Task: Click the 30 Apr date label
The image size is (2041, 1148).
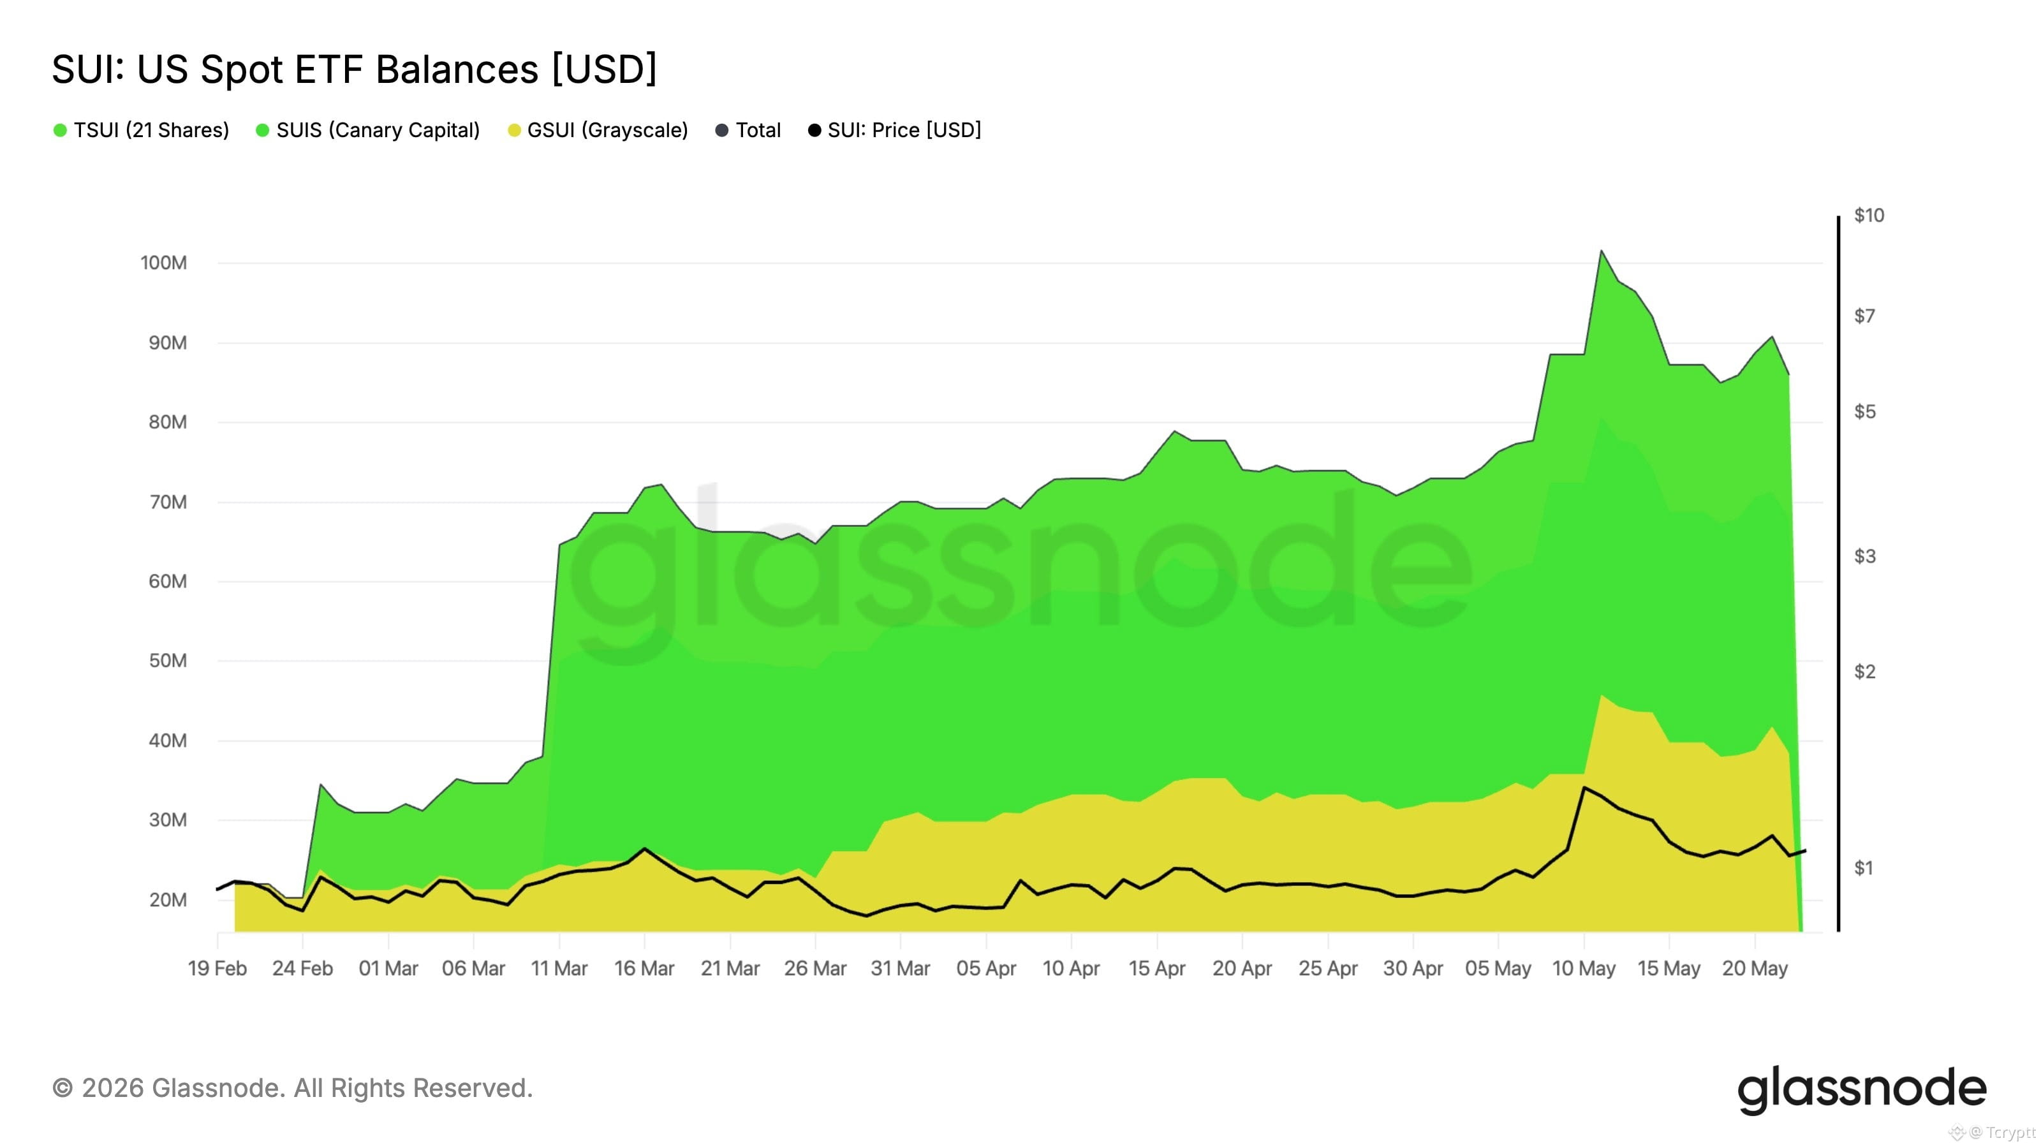Action: click(1413, 969)
